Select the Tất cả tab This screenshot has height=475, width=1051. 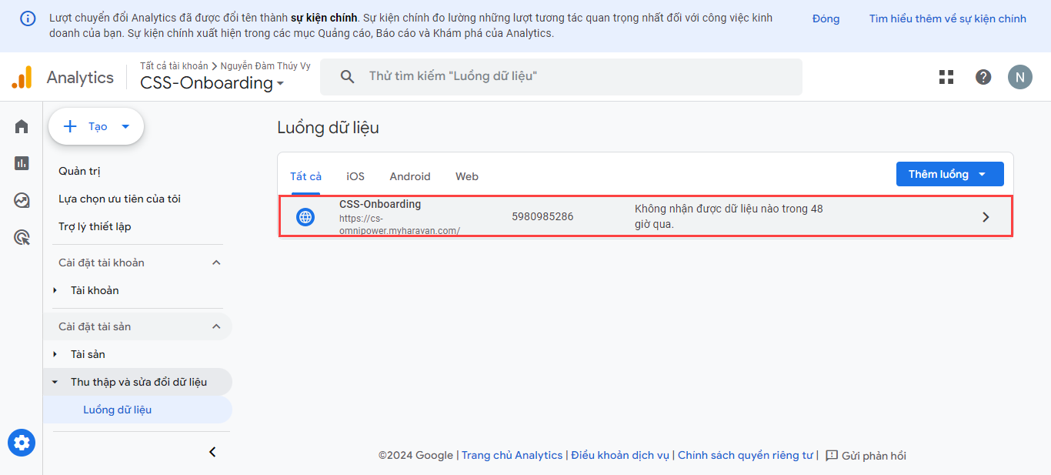click(305, 176)
